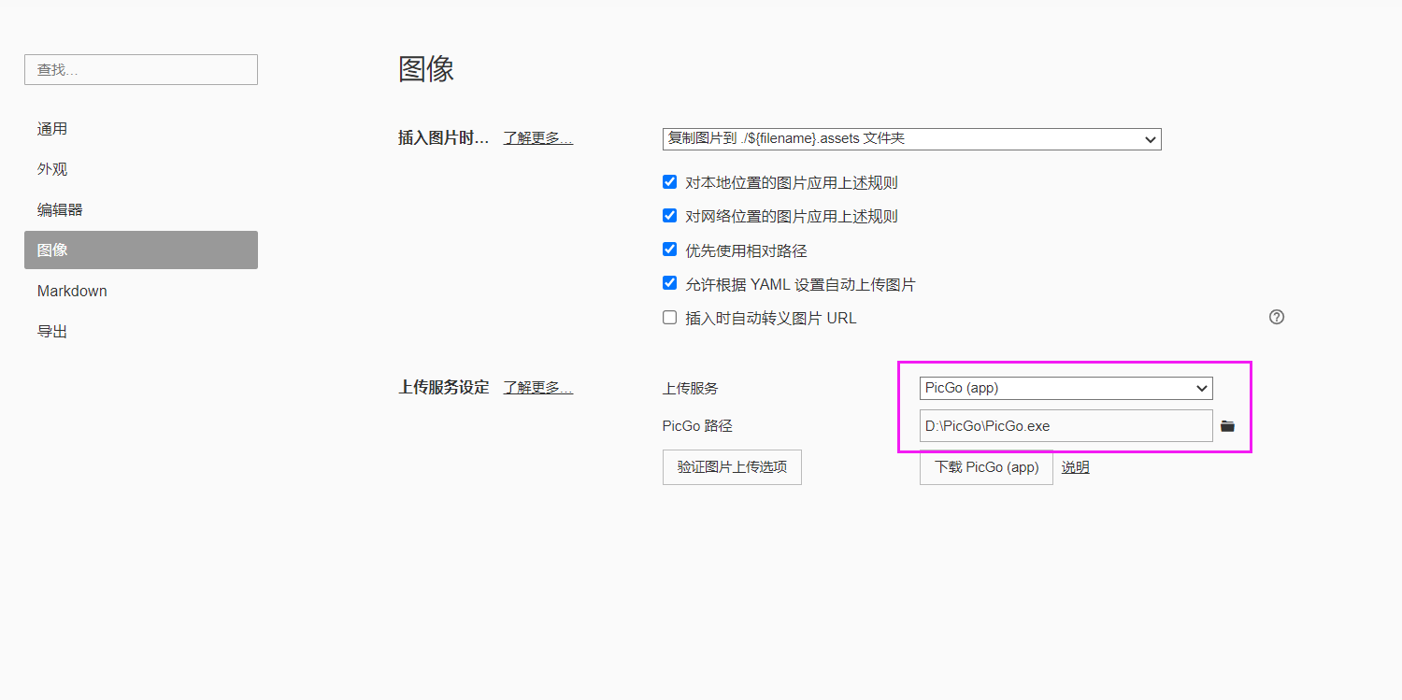Uncheck 对本地位置的图片应用上述规则

669,181
